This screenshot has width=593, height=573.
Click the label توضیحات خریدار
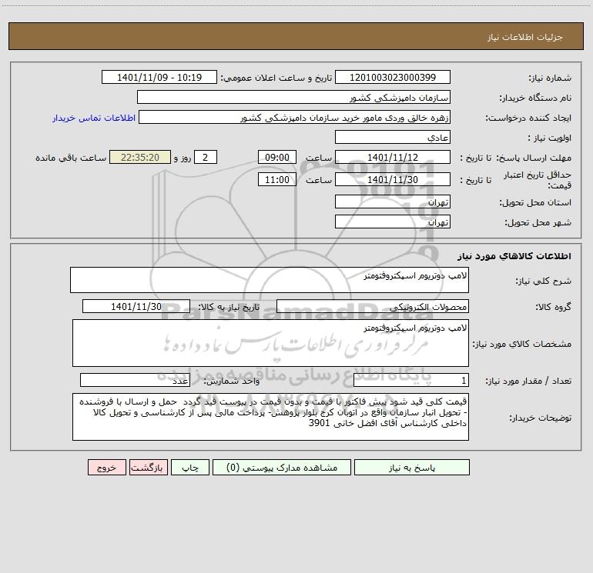(x=541, y=418)
